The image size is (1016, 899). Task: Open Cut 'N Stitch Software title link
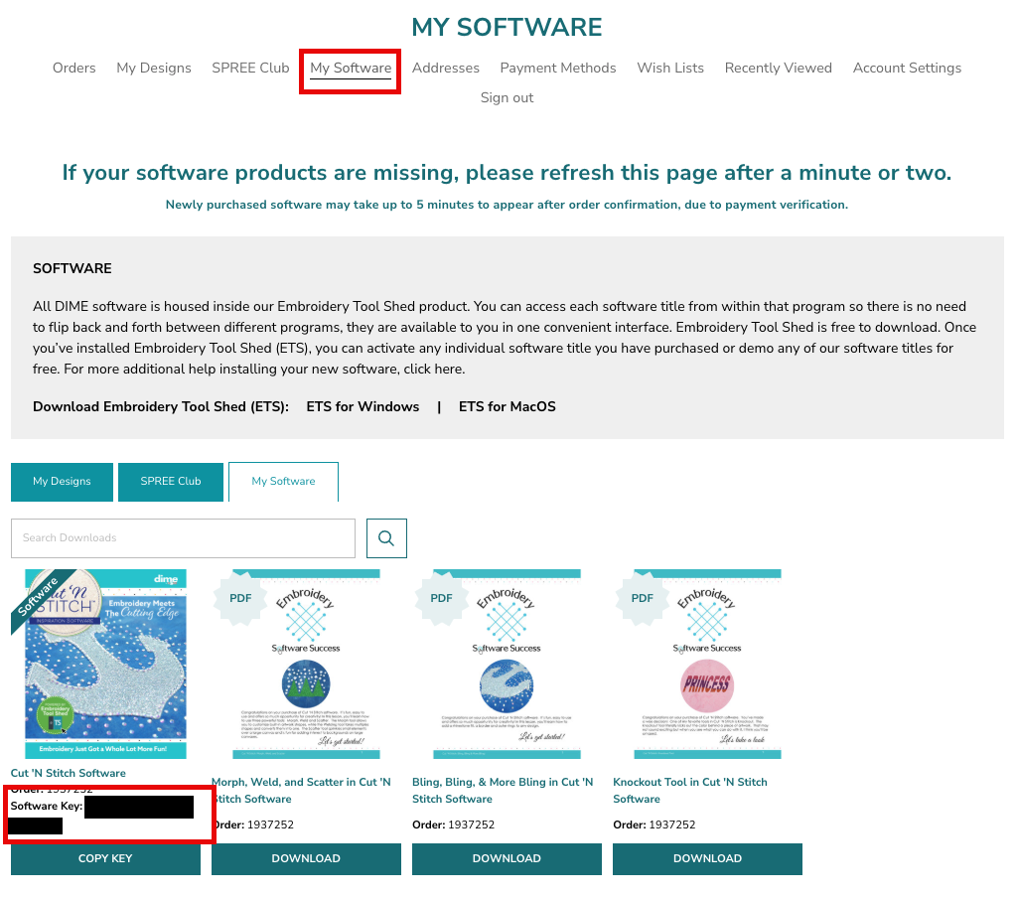coord(69,773)
